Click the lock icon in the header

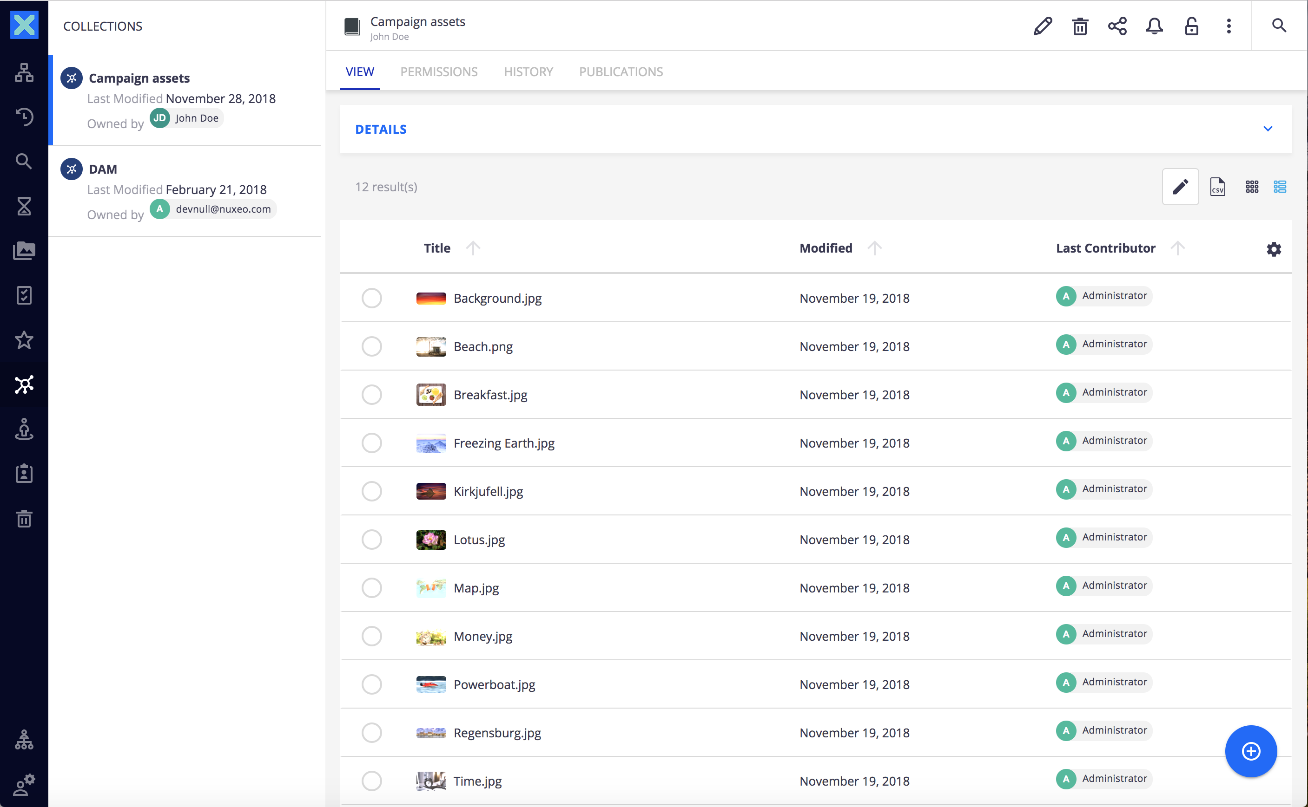pos(1191,26)
